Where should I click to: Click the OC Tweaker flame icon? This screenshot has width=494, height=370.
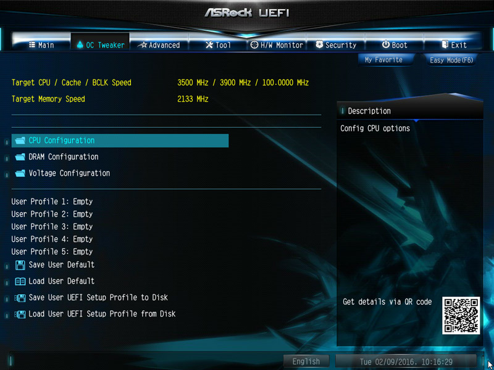[x=80, y=44]
